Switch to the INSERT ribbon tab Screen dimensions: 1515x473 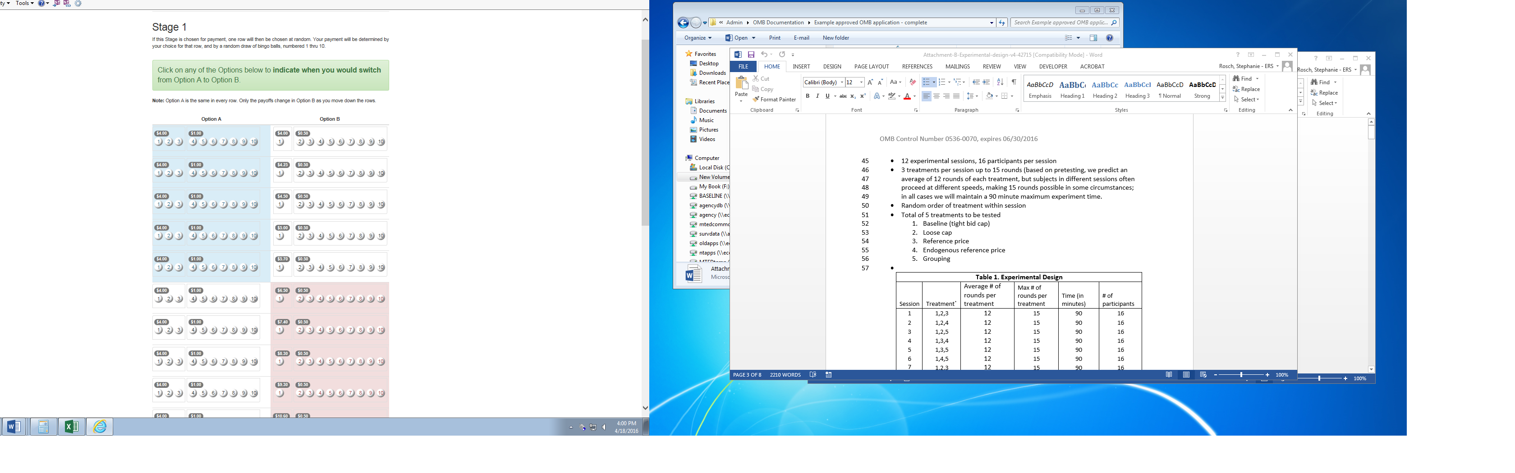[801, 67]
